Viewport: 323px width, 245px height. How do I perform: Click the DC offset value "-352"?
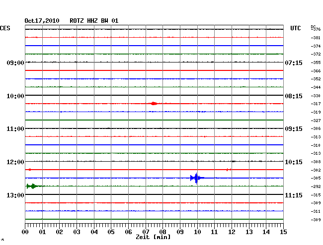pos(316,79)
